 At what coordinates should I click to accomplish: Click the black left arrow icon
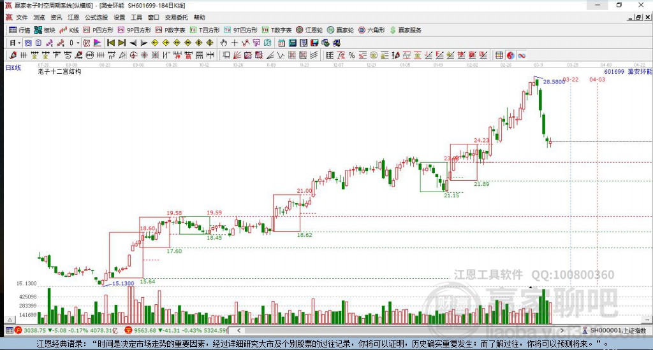(133, 43)
